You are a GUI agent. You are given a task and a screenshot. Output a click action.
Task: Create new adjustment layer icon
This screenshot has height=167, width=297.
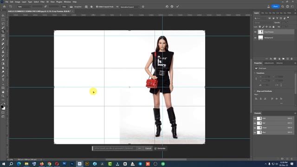[x=279, y=59]
